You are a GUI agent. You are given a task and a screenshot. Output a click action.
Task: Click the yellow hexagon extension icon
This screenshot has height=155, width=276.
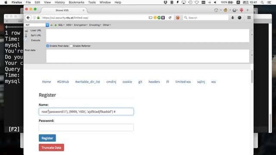(155, 18)
